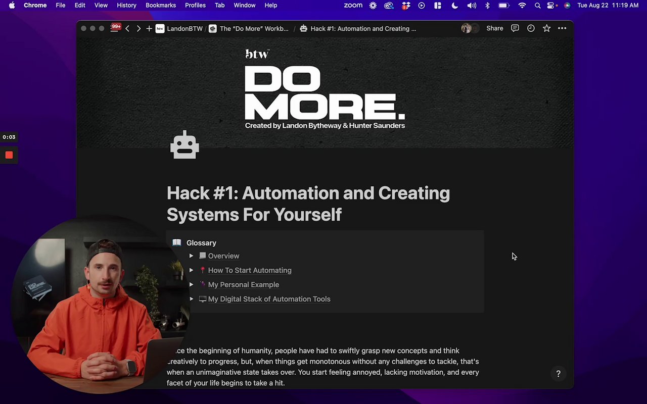
Task: Open the Profiles menu
Action: click(195, 5)
